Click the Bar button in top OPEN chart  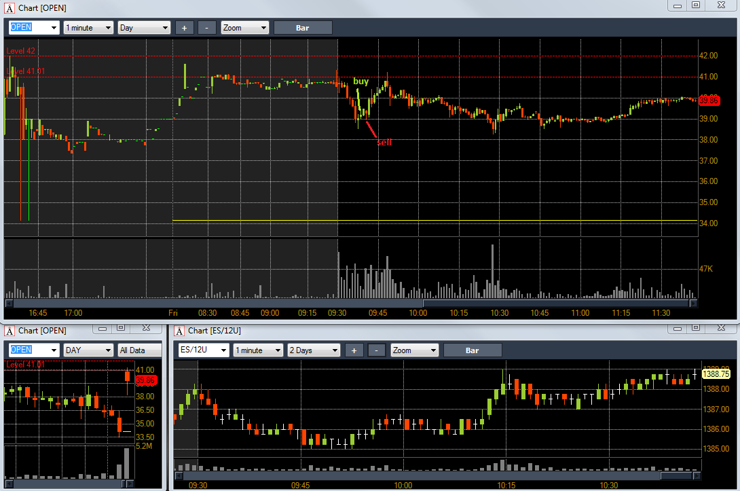(x=303, y=28)
